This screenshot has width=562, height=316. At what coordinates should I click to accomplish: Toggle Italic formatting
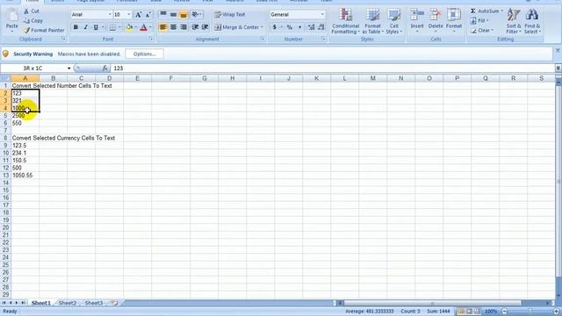click(85, 27)
